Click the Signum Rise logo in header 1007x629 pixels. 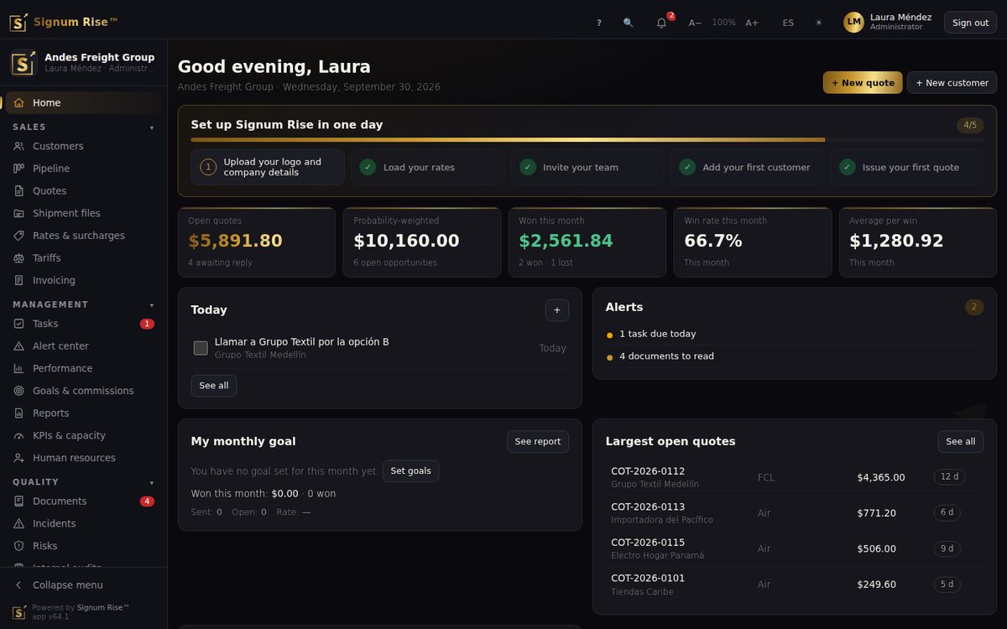coord(64,22)
